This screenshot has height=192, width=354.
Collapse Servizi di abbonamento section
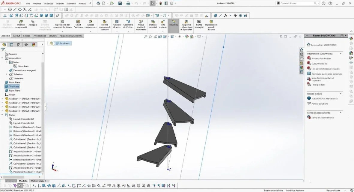click(341, 113)
